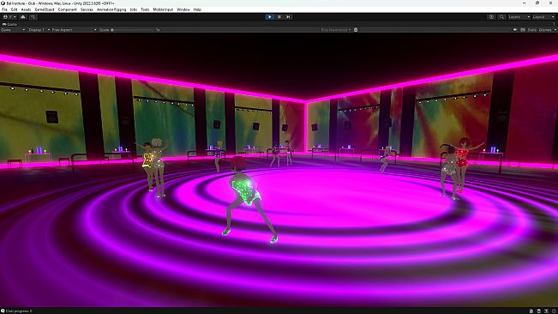
Task: Toggle the mute audio icon in Game view
Action: pos(515,30)
